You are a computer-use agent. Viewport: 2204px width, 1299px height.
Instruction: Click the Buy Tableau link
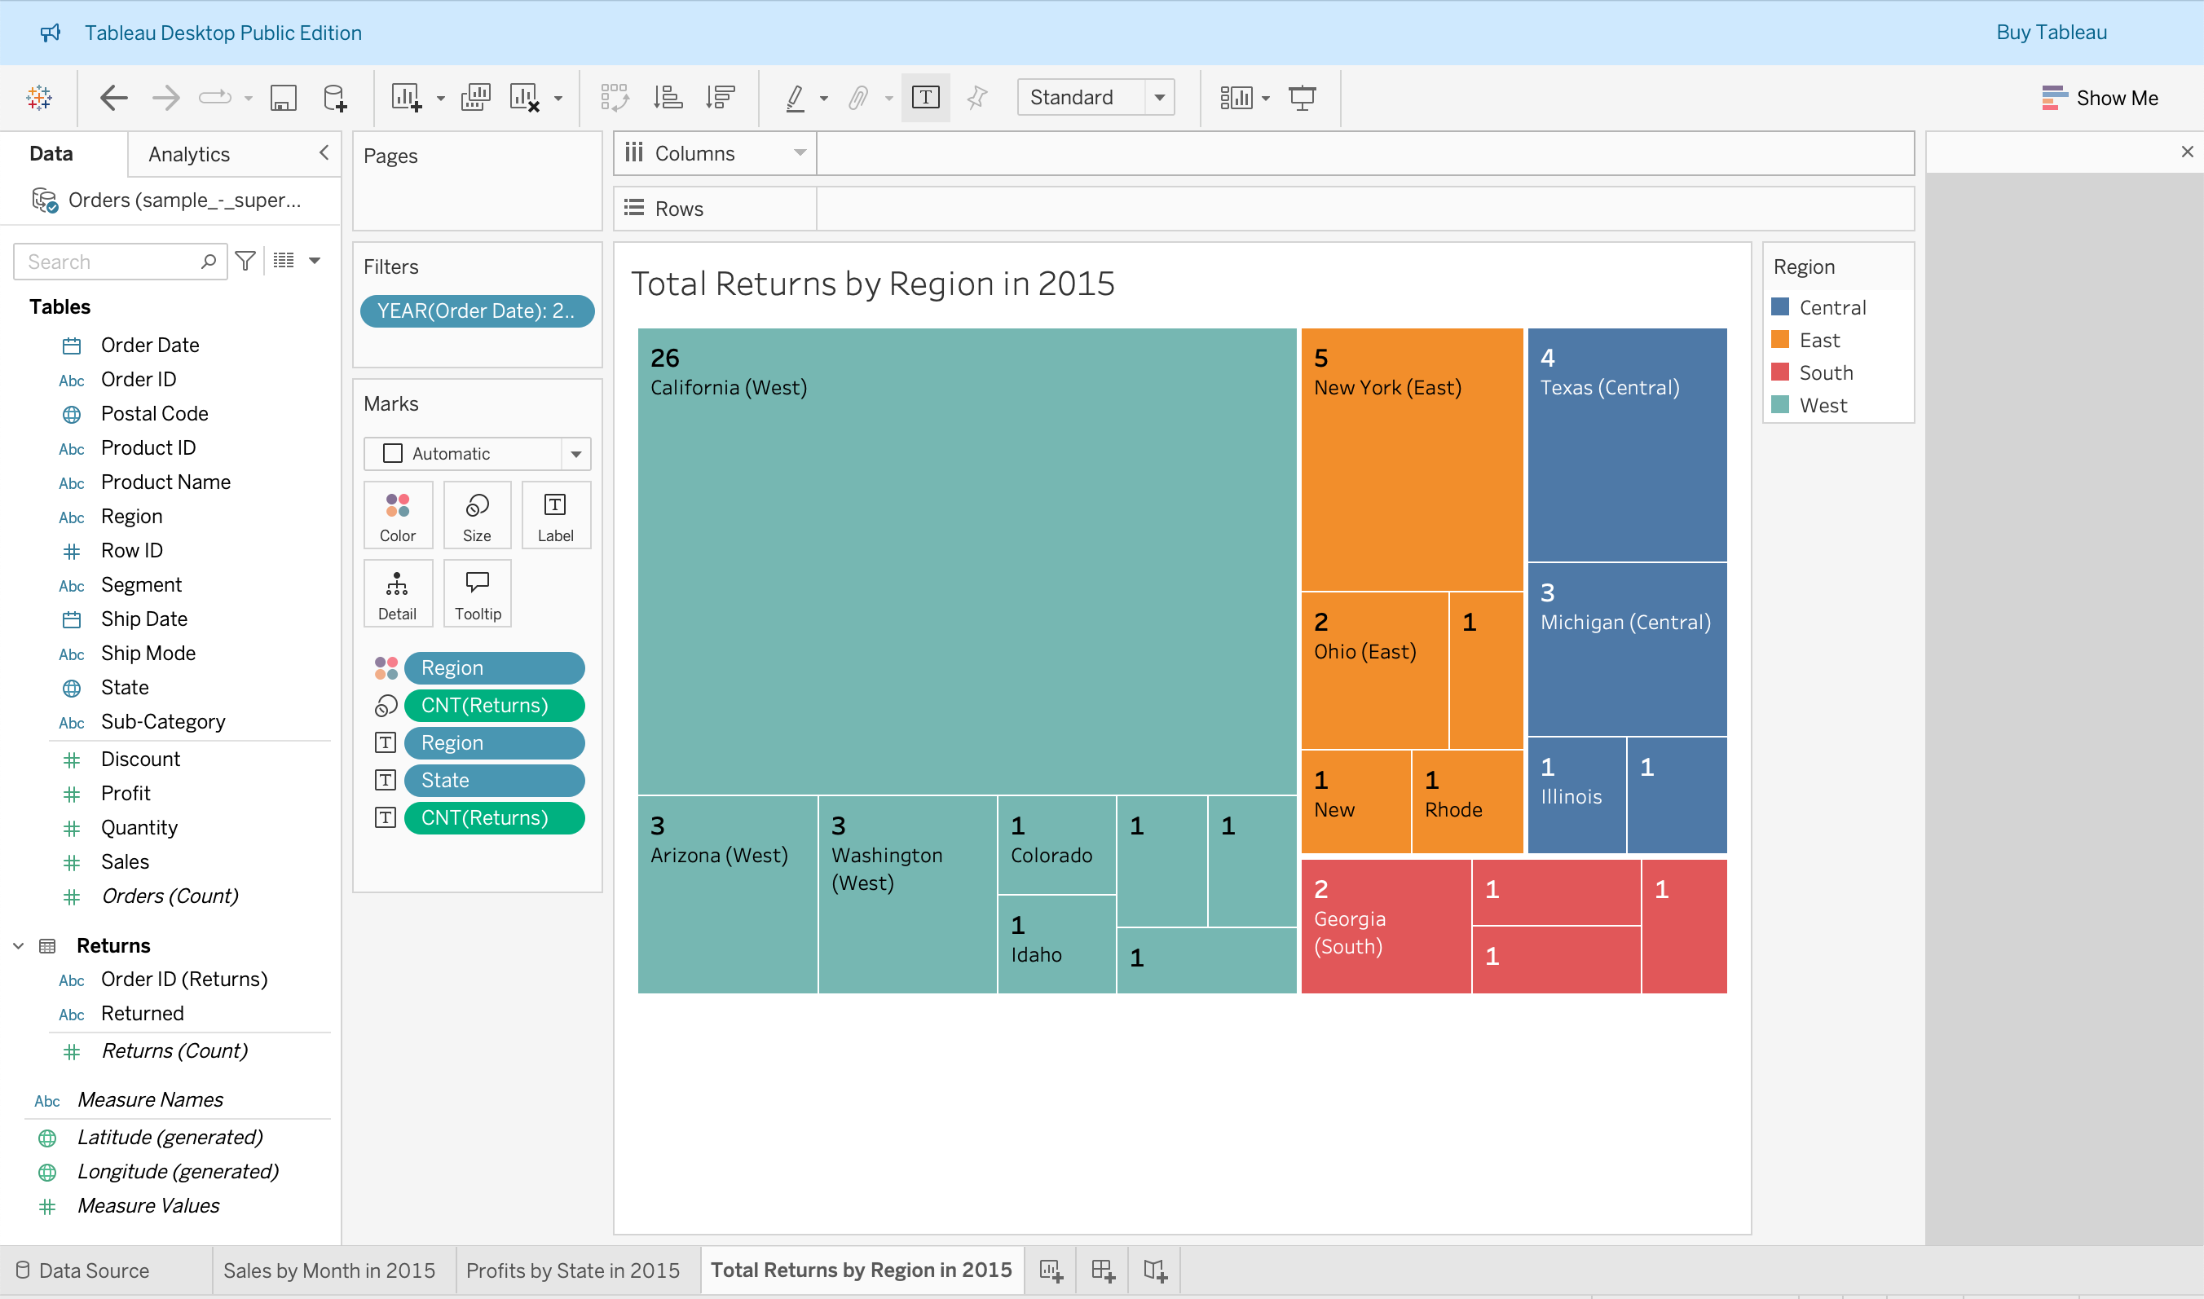point(2051,33)
